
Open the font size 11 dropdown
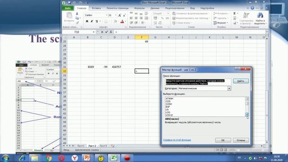116,15
